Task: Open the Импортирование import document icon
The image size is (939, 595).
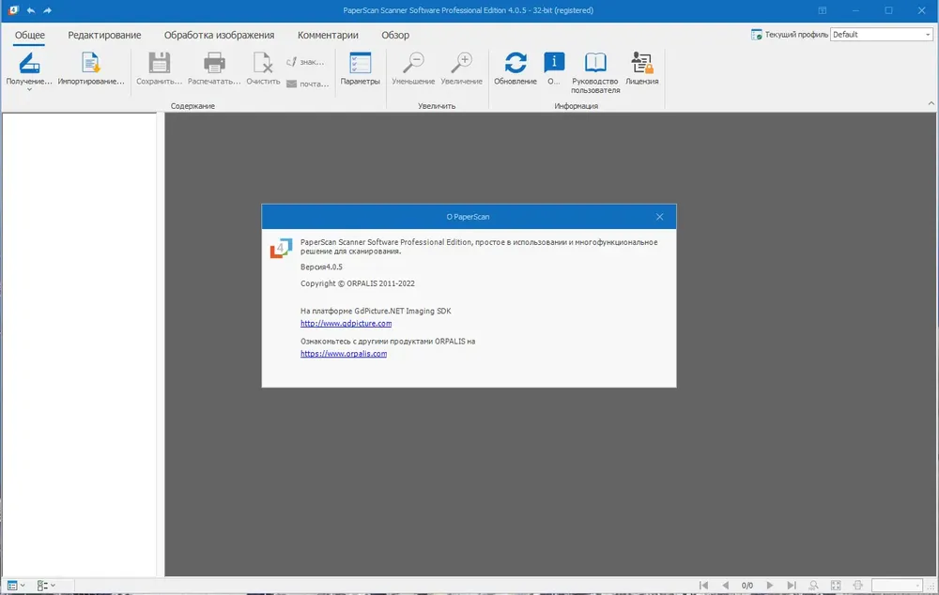Action: coord(91,63)
